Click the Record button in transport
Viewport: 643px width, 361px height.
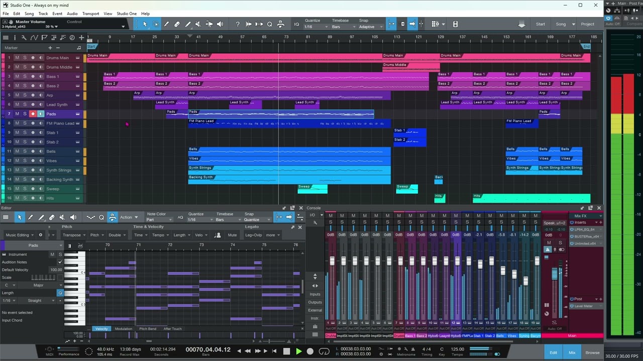[310, 351]
